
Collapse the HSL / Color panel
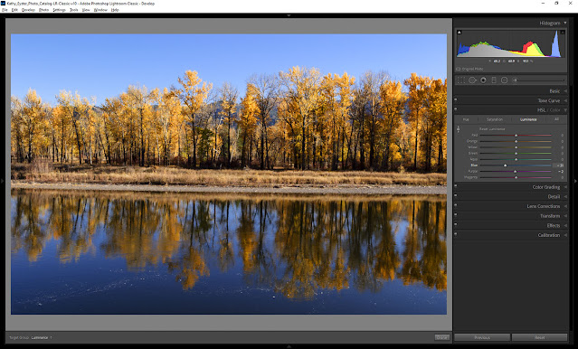pyautogui.click(x=565, y=110)
